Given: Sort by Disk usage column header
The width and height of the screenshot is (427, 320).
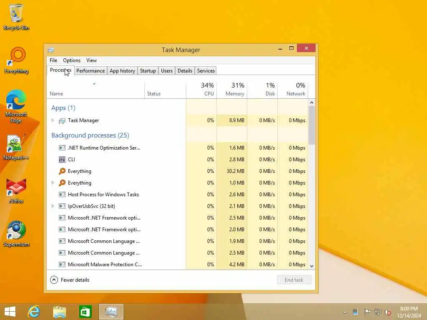Looking at the screenshot, I should (263, 90).
